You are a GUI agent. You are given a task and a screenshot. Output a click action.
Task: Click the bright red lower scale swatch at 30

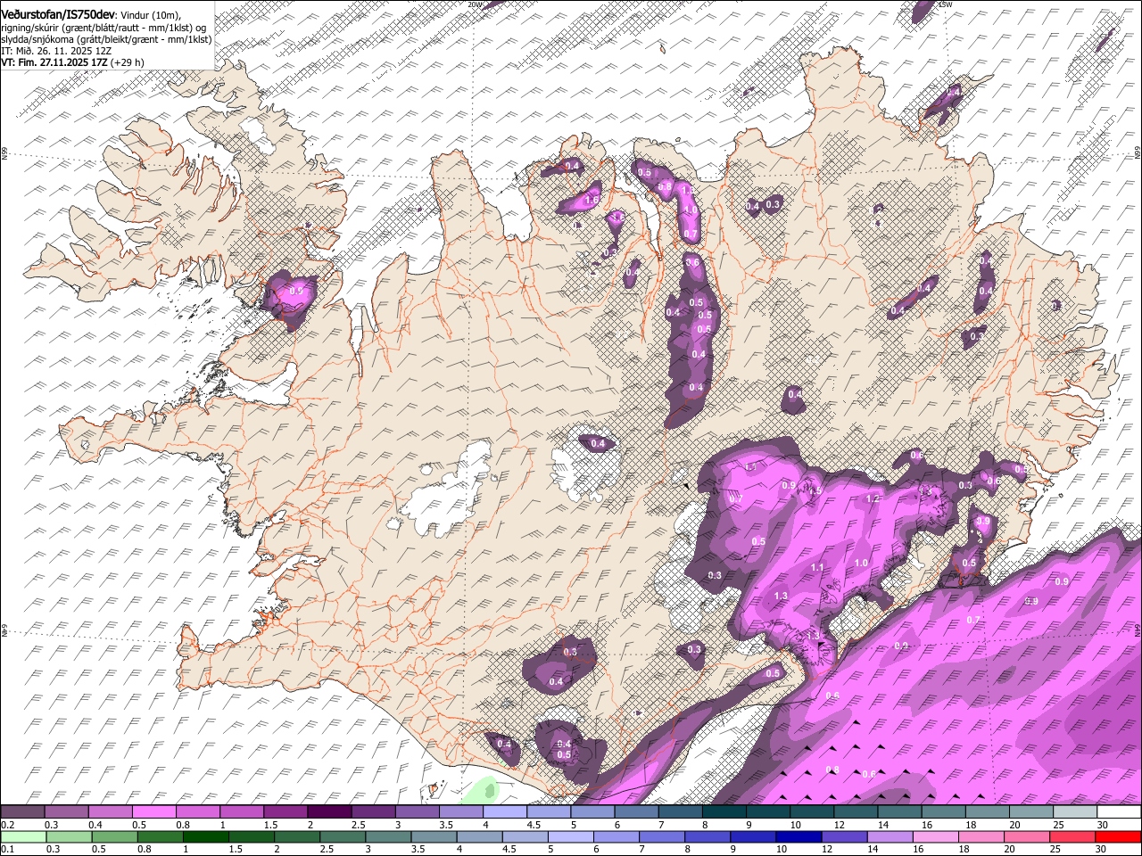coord(1119,836)
